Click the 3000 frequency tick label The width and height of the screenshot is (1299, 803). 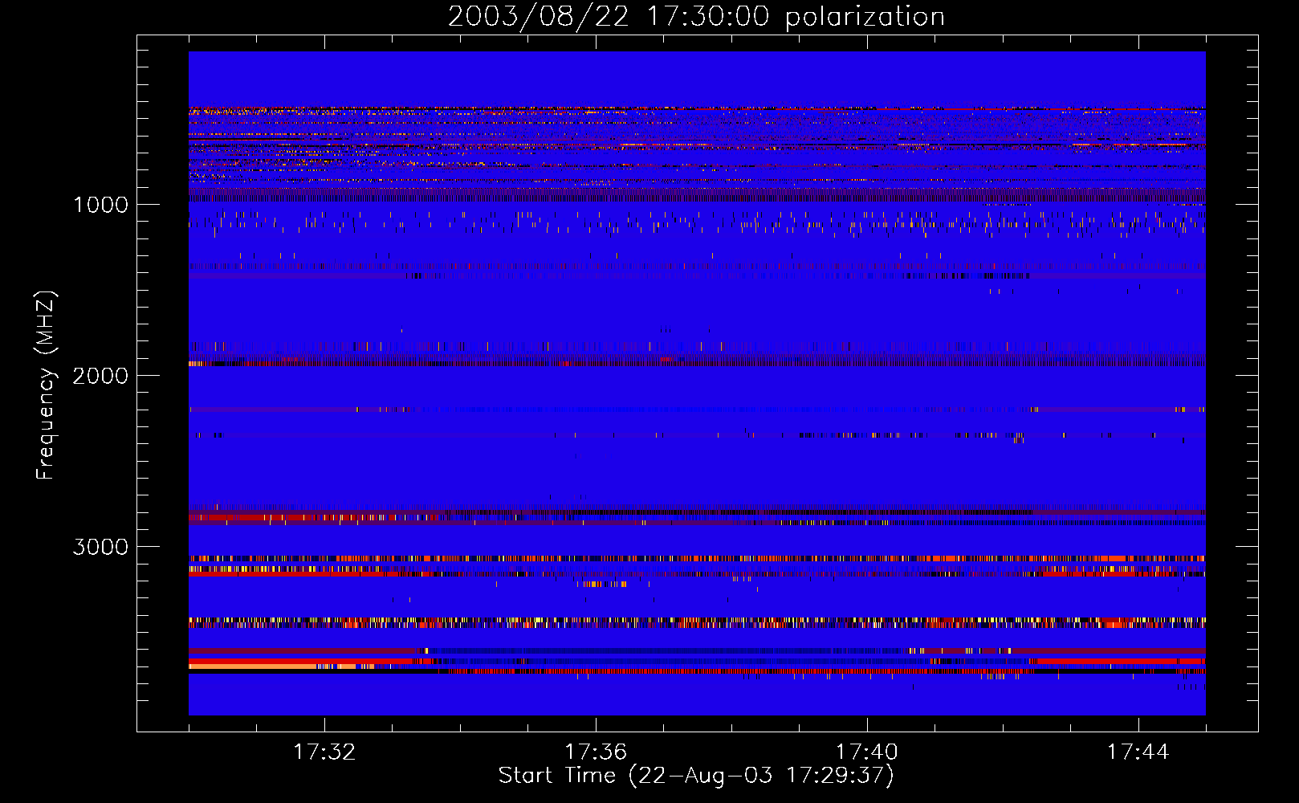click(100, 547)
